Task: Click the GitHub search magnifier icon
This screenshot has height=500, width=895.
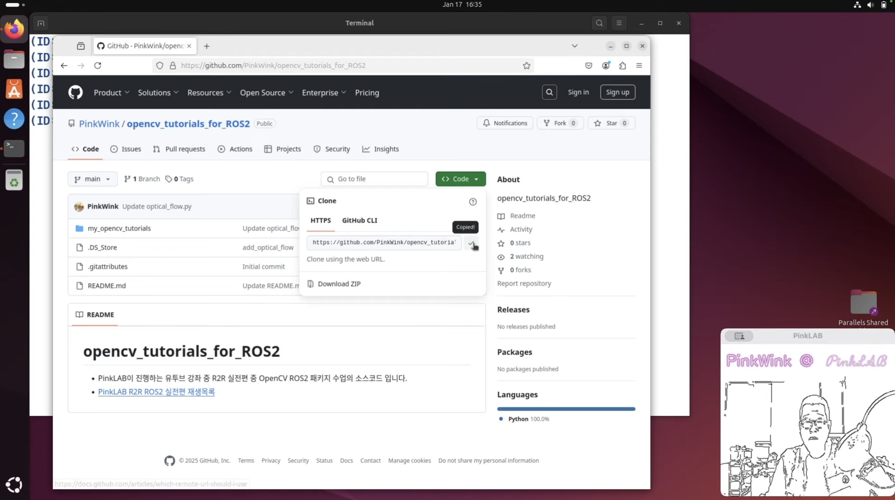Action: 549,92
